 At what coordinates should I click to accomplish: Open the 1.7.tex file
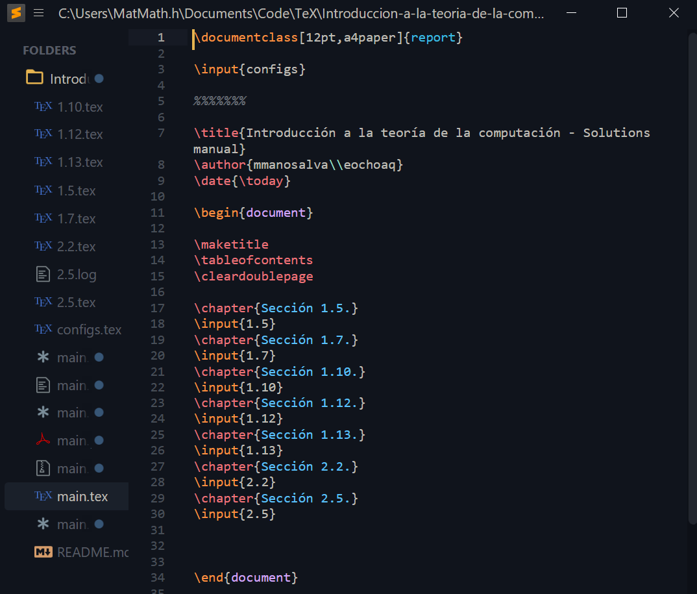76,218
